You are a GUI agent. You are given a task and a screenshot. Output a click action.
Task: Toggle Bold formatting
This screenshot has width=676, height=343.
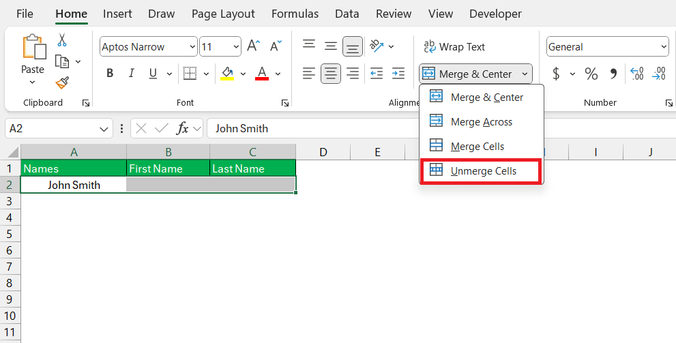pos(110,74)
